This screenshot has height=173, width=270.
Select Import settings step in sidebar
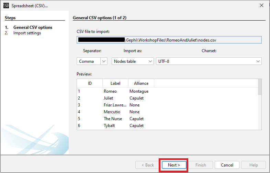[x=27, y=33]
